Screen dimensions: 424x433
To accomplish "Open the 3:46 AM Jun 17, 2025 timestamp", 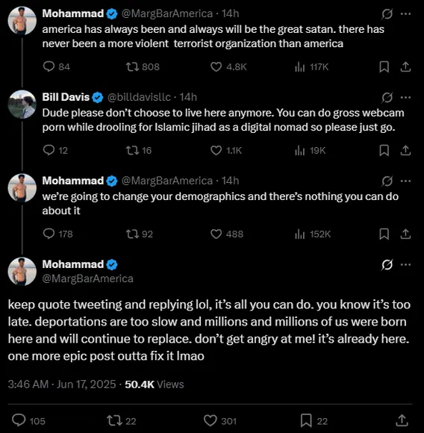I will (62, 384).
